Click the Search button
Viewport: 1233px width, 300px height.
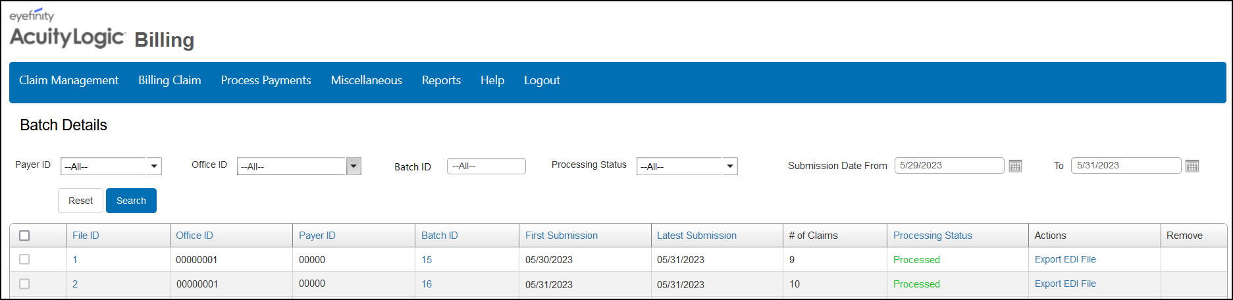131,201
